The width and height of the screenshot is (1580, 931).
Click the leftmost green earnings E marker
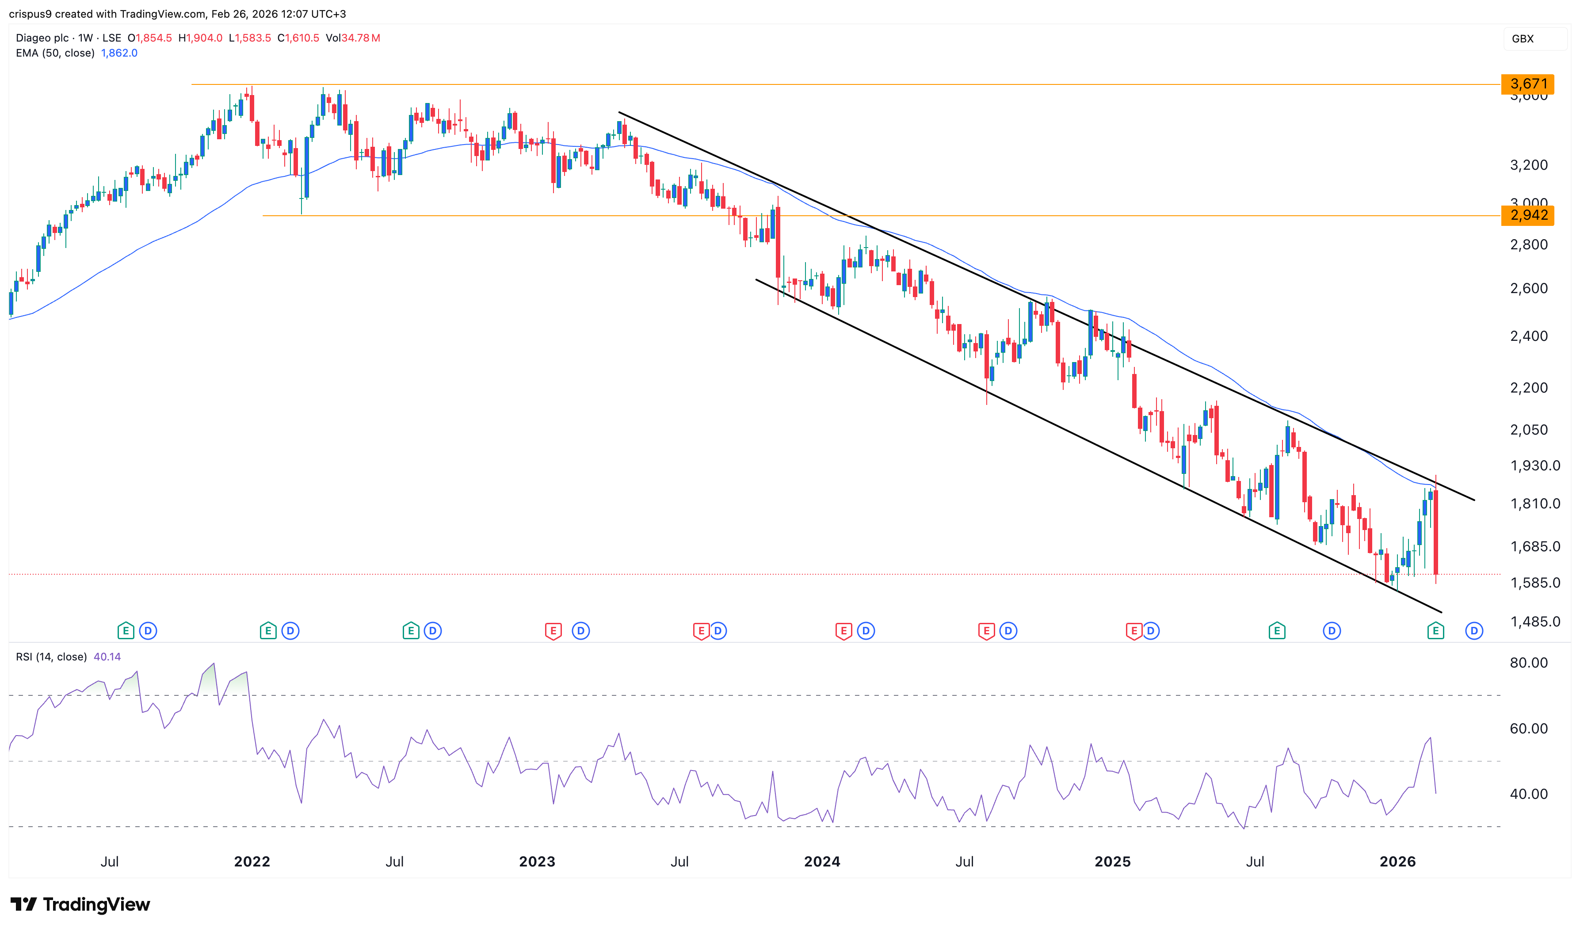click(126, 630)
